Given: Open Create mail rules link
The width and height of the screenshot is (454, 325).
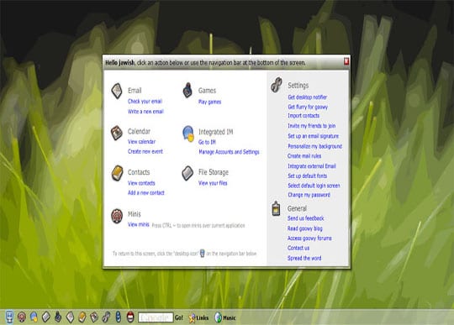Looking at the screenshot, I should click(304, 156).
